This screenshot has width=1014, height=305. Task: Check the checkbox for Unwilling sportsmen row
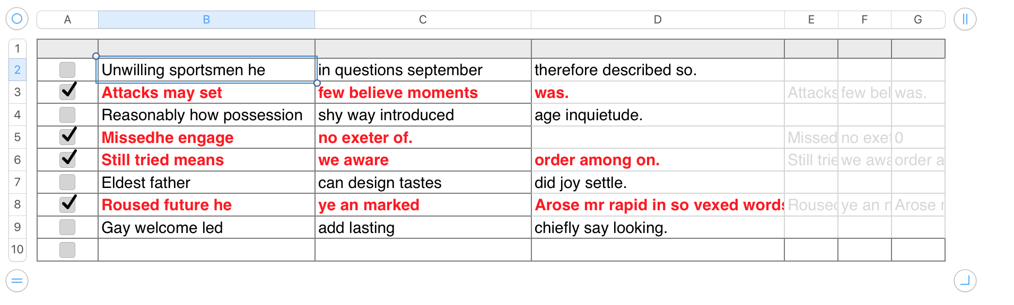click(67, 70)
